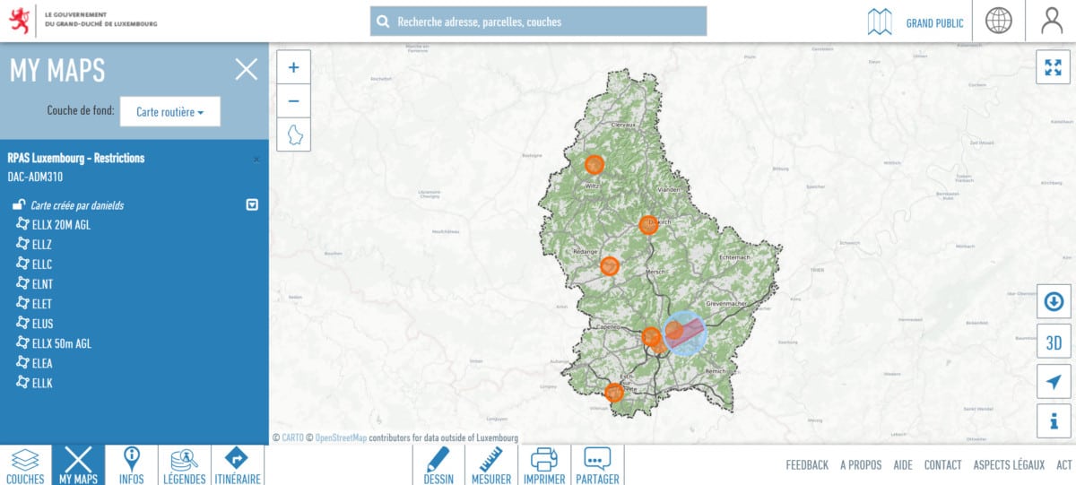Image resolution: width=1076 pixels, height=485 pixels.
Task: Reset view to Luxembourg outline extent
Action: [293, 134]
